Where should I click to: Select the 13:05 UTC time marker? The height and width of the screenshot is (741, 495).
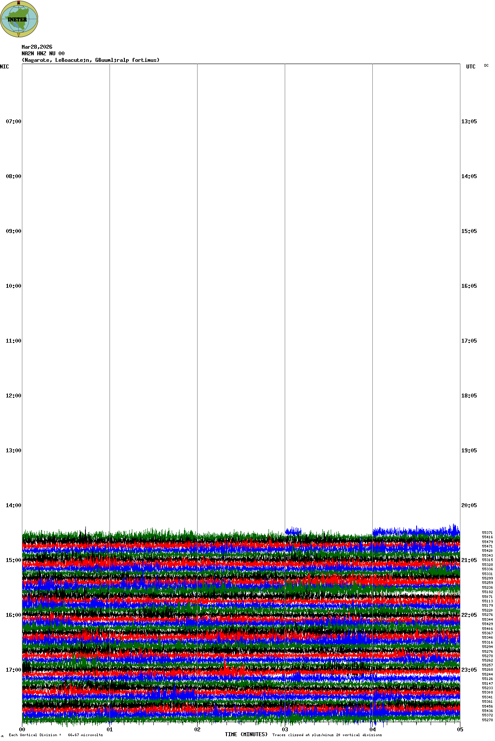[x=469, y=122]
